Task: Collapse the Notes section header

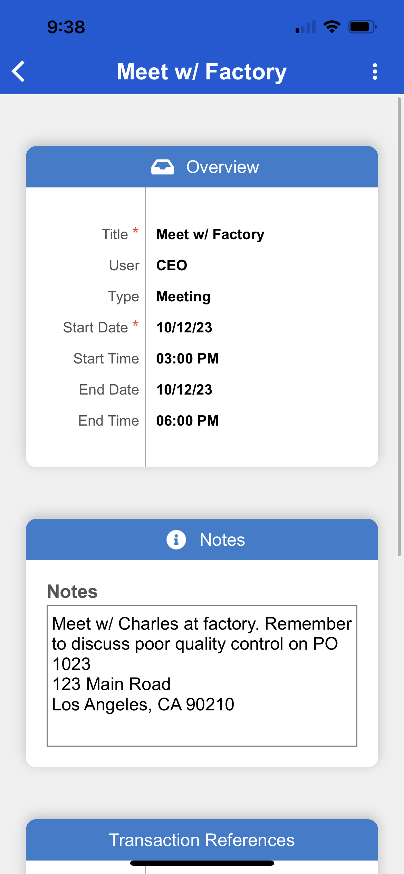Action: (202, 540)
